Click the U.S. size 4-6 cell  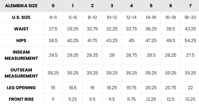(53, 18)
